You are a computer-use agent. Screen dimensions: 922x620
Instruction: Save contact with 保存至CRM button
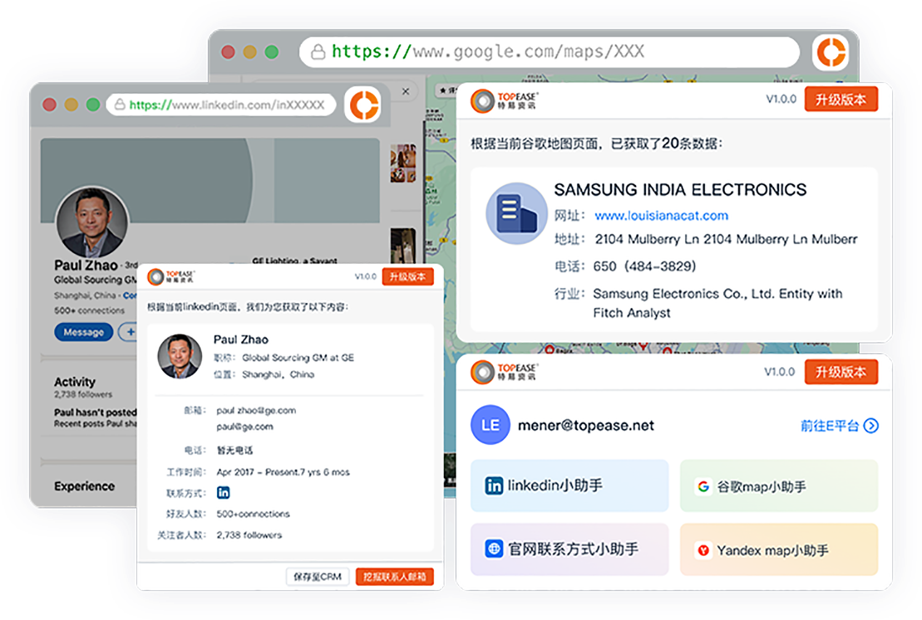317,576
